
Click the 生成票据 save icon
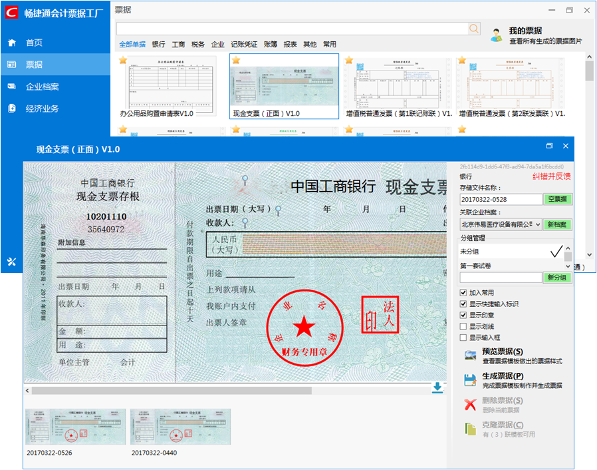click(470, 380)
